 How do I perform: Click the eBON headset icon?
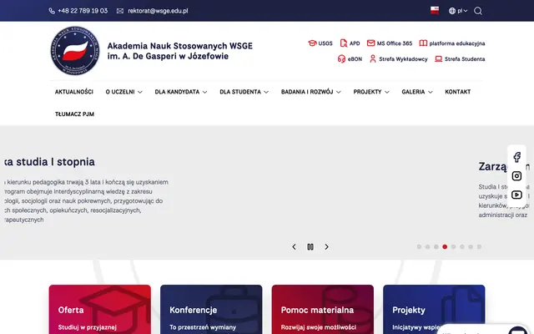pyautogui.click(x=341, y=59)
